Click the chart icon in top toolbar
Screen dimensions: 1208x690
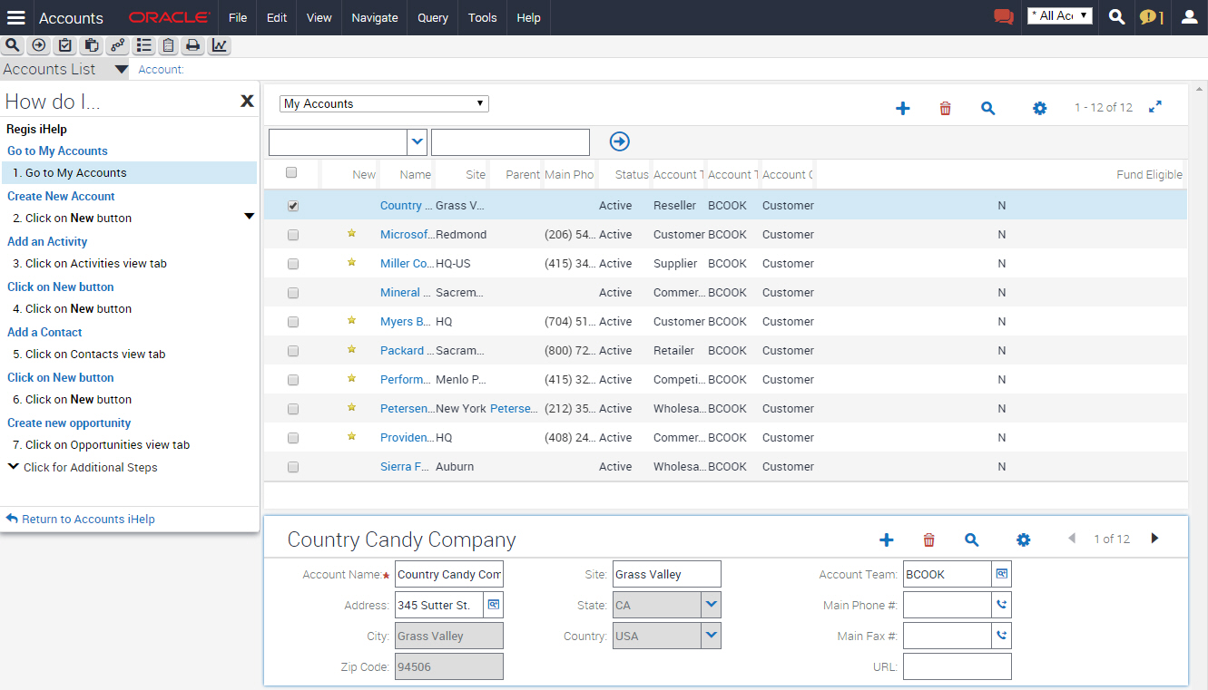tap(220, 45)
